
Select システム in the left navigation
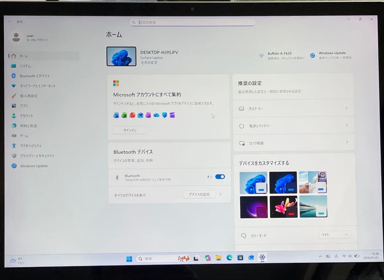click(25, 66)
